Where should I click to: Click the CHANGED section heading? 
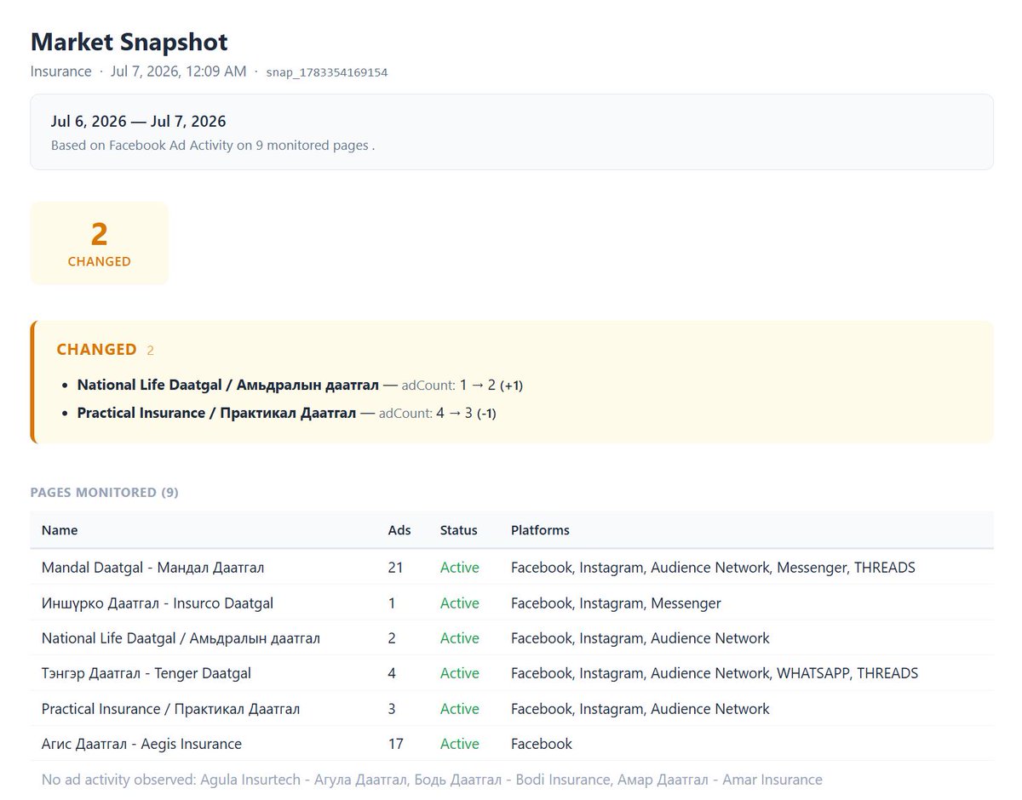pos(97,350)
